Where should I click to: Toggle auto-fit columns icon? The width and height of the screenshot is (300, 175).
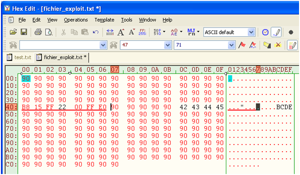click(x=110, y=32)
